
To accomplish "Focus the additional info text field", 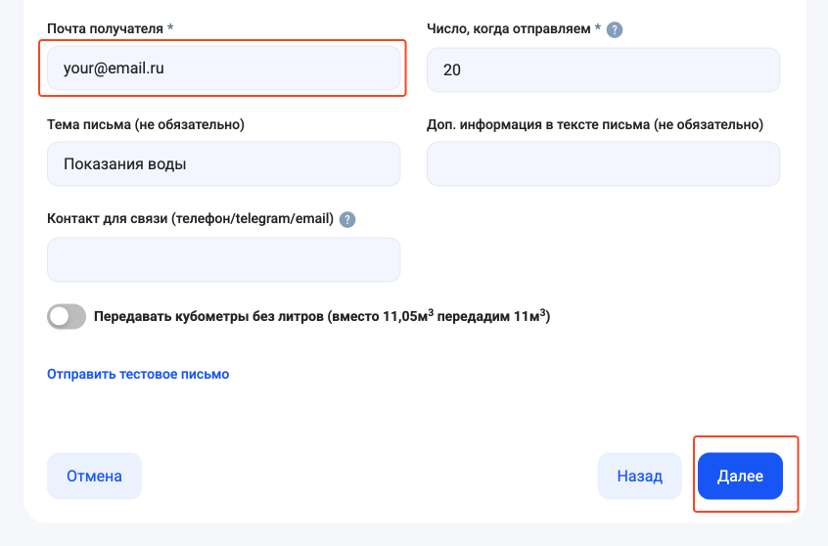I will click(x=603, y=164).
